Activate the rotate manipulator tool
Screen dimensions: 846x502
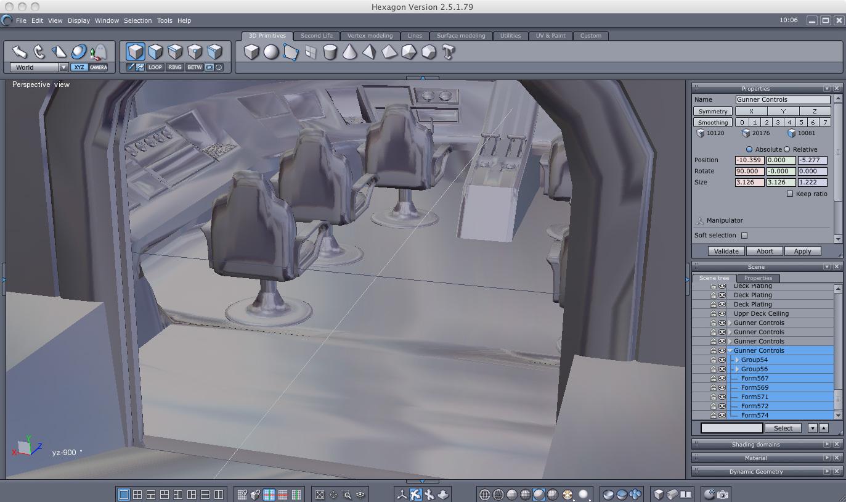click(39, 52)
